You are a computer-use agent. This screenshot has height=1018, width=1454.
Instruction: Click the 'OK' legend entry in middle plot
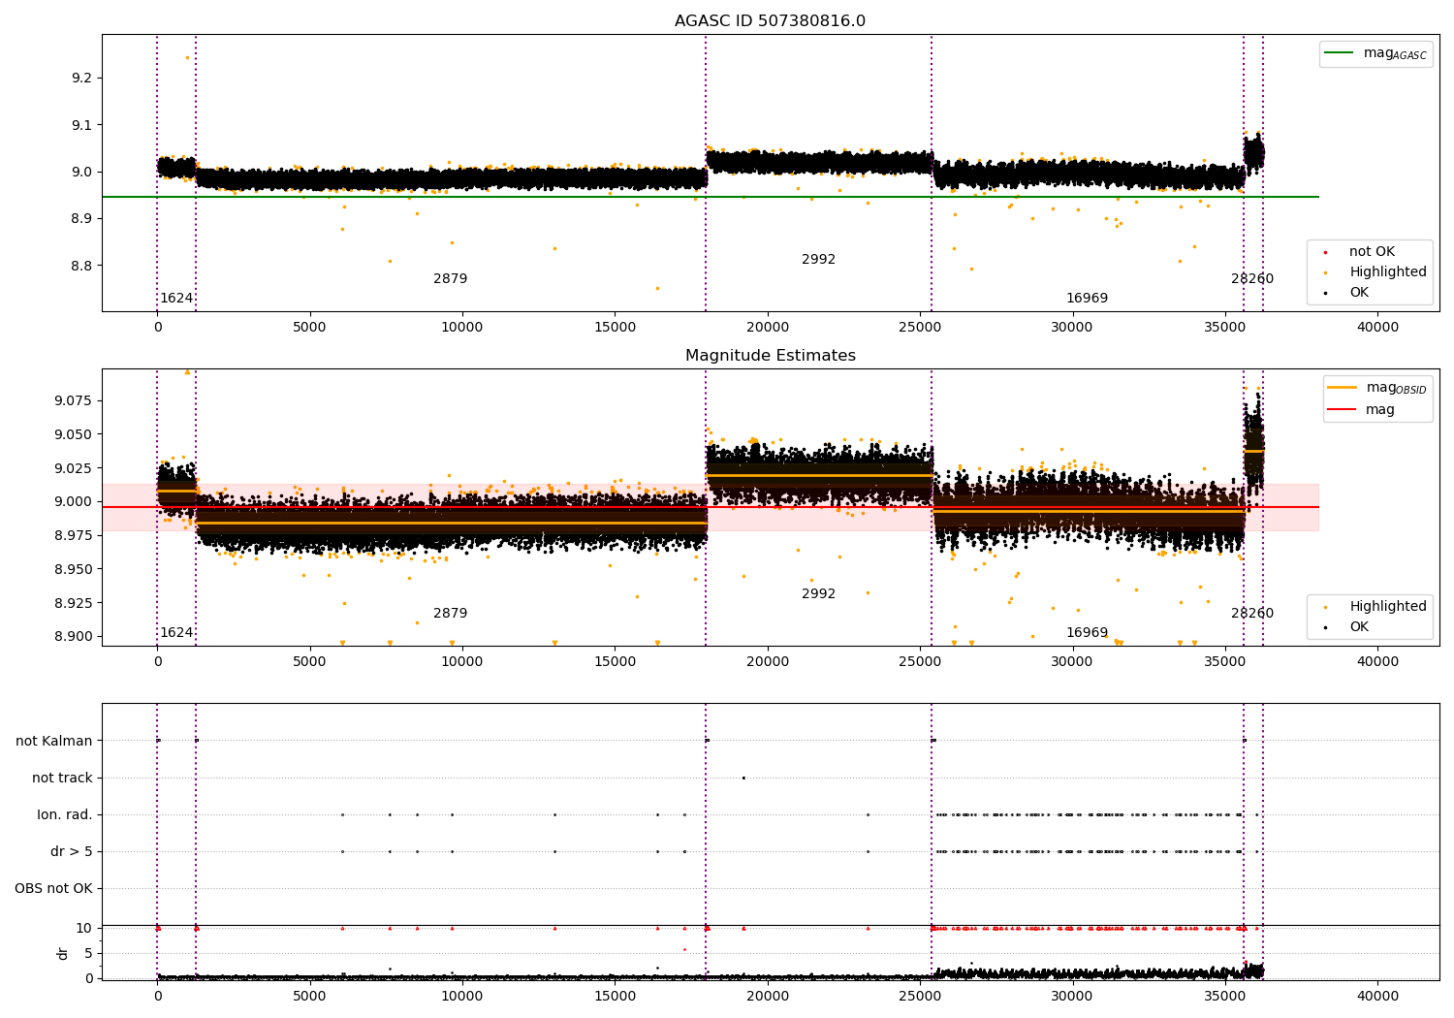pyautogui.click(x=1359, y=627)
